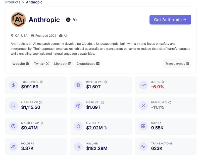The image size is (201, 159).
Task: Open the Token Price info icon
Action: pos(41,82)
